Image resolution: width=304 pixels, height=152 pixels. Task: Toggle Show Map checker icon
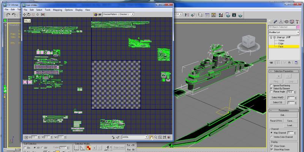coord(96,14)
